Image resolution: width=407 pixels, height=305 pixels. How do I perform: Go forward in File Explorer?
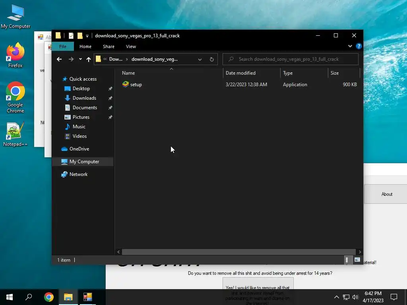coord(71,60)
